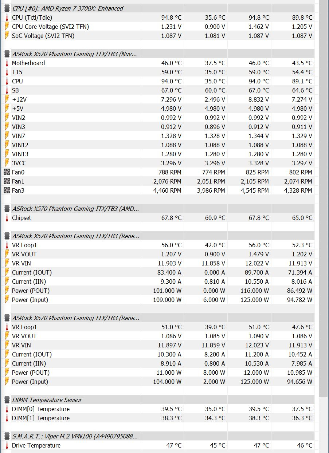Click the lightning icon for VIN7
The width and height of the screenshot is (329, 453).
pyautogui.click(x=7, y=135)
